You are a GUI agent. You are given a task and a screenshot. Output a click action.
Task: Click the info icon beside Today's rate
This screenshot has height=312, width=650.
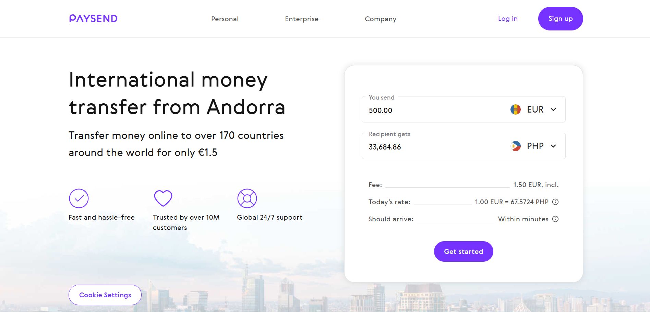[555, 202]
